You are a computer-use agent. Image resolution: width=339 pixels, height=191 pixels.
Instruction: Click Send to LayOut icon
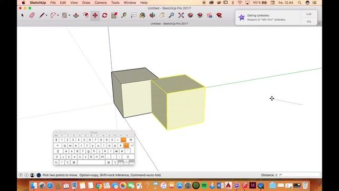(x=210, y=15)
